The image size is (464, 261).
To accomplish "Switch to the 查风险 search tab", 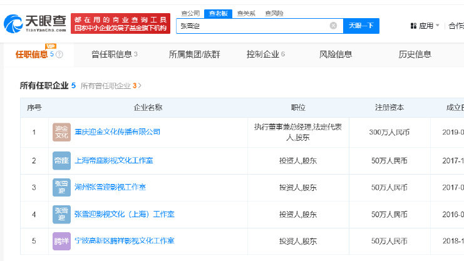I will point(274,13).
